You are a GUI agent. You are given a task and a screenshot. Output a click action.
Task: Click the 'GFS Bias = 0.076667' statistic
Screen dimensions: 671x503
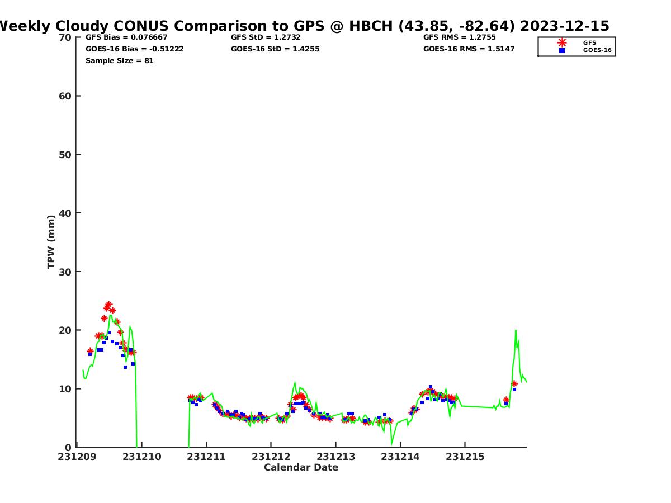(x=126, y=37)
